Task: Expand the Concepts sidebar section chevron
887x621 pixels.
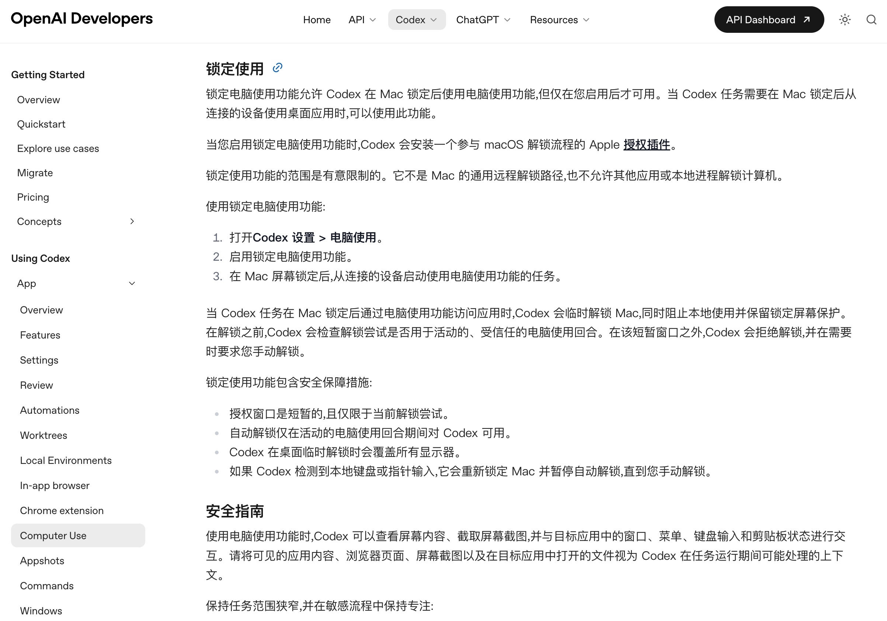Action: 132,221
